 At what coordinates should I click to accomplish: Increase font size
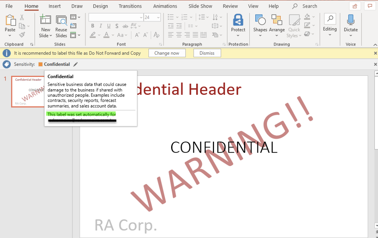(137, 35)
